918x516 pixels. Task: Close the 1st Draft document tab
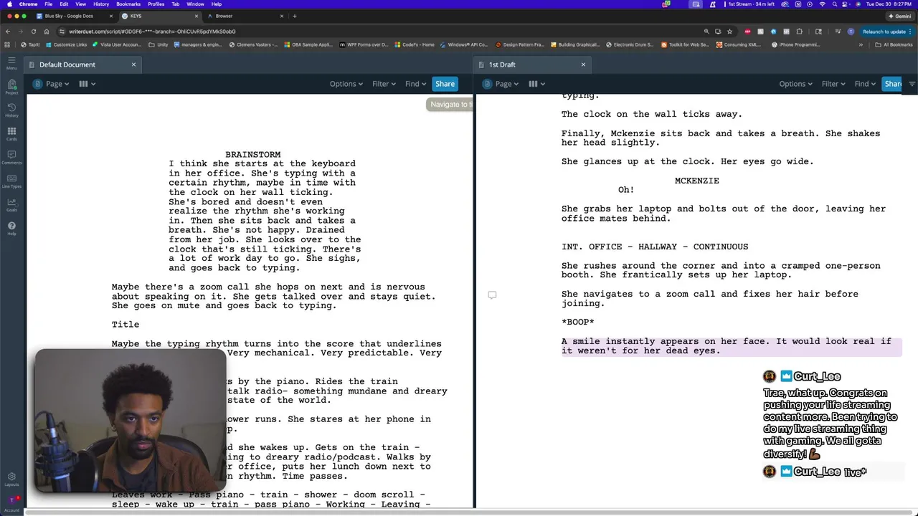click(x=583, y=64)
